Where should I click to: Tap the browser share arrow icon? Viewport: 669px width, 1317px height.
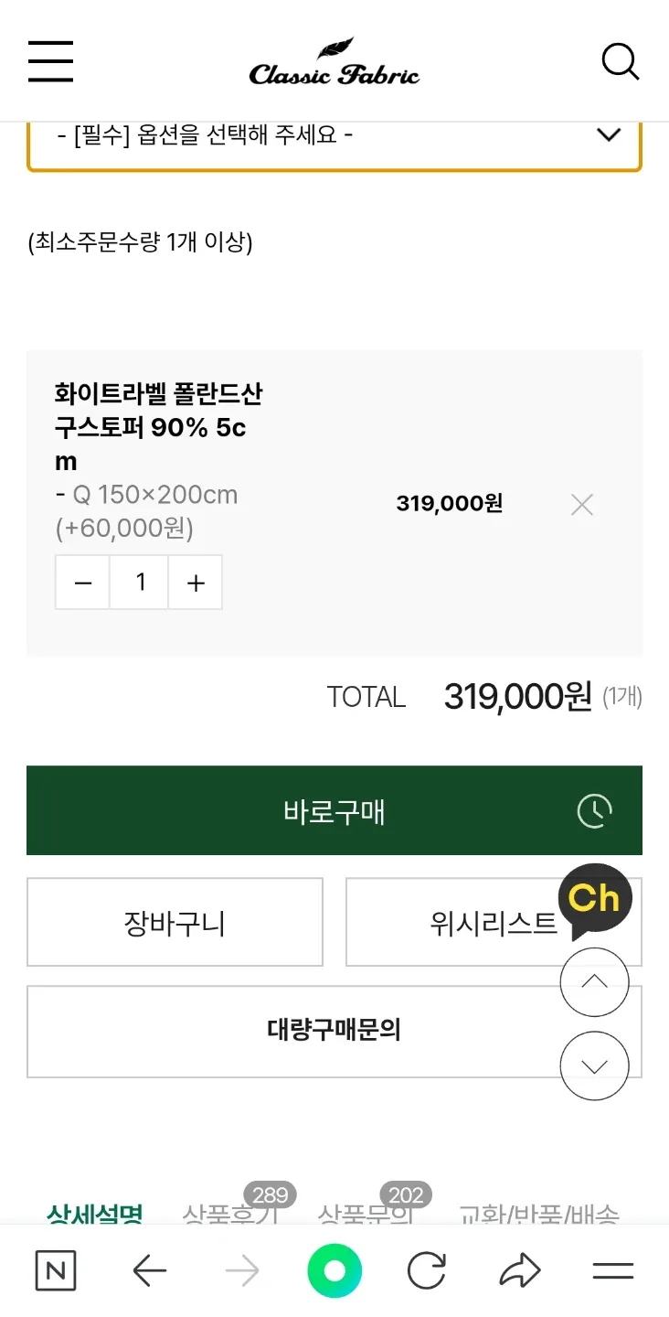[x=520, y=1270]
